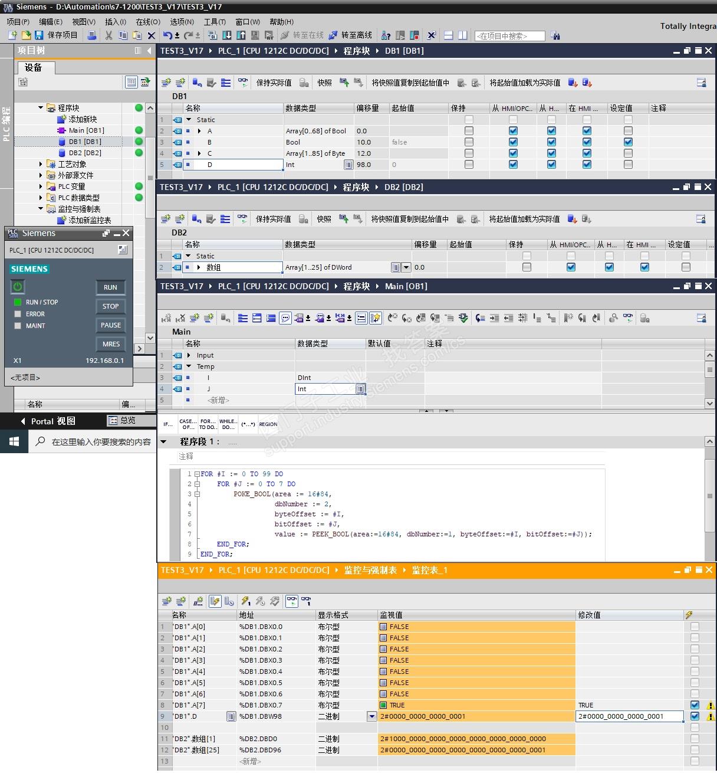Viewport: 717px width, 773px height.
Task: Expand Input section in Main interface
Action: tap(189, 355)
